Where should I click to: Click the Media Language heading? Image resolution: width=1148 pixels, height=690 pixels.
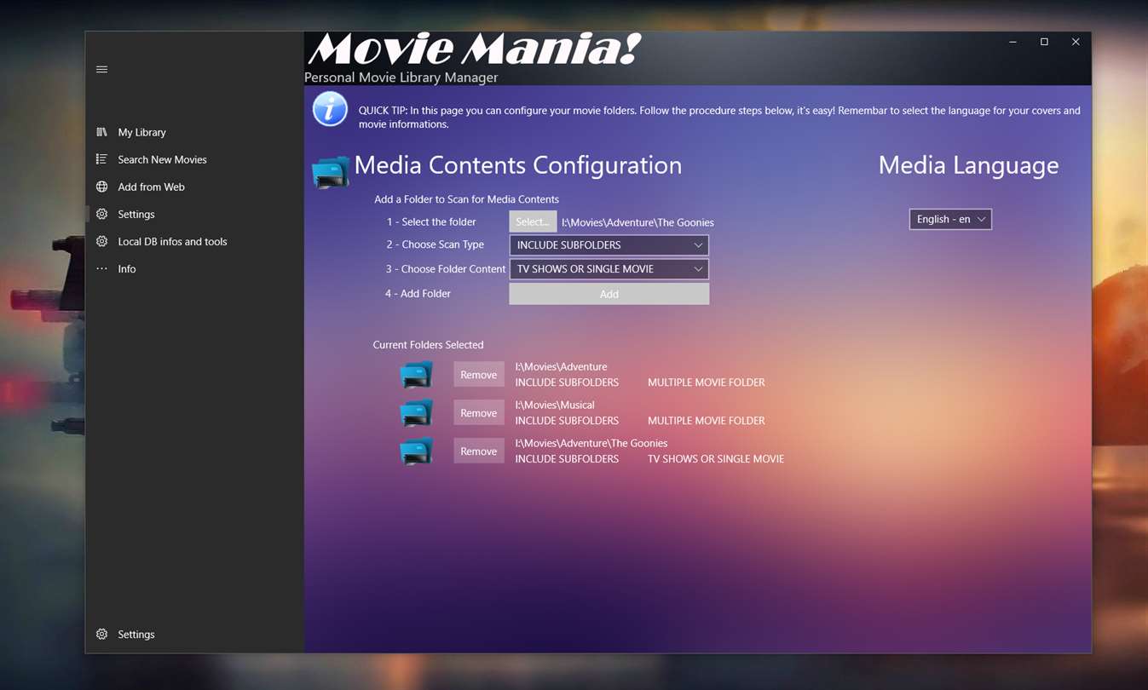point(968,165)
